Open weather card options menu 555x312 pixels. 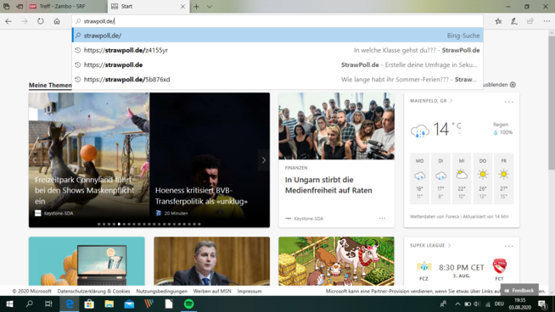508,102
